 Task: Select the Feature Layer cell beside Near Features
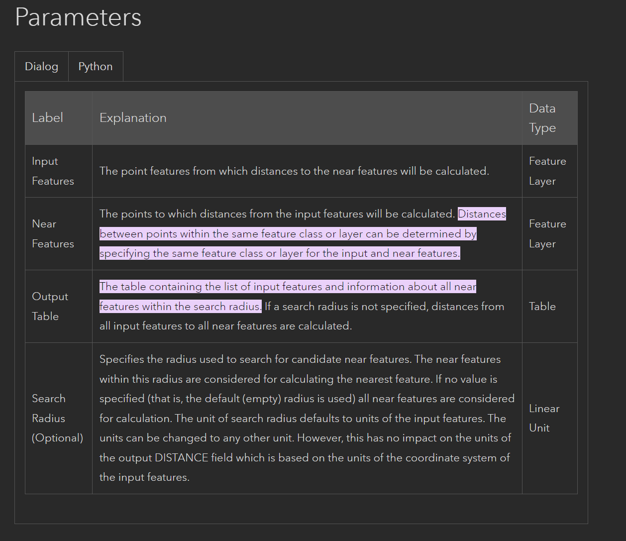coord(547,233)
